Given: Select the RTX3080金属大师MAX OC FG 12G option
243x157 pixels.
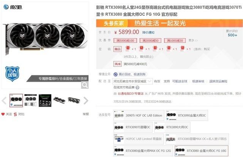Looking at the screenshot, I should click(x=143, y=151).
